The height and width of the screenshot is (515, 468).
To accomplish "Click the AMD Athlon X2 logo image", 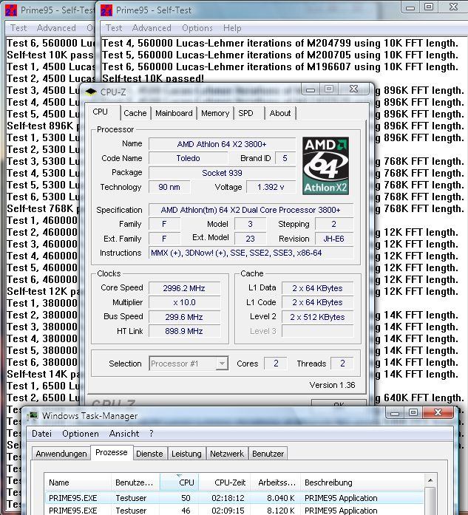I will tap(325, 166).
